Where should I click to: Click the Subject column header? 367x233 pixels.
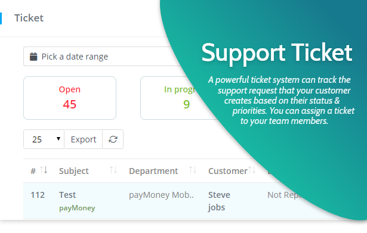pos(74,171)
